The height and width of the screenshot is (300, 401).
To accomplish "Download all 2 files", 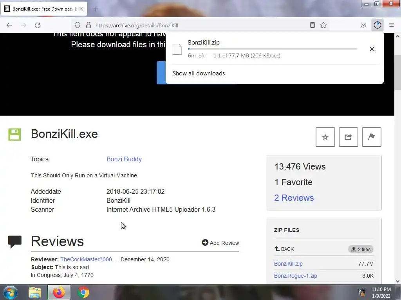I will pos(361,249).
